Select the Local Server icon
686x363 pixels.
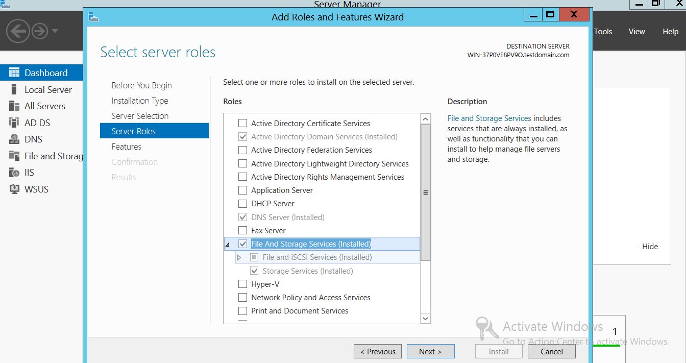coord(14,90)
